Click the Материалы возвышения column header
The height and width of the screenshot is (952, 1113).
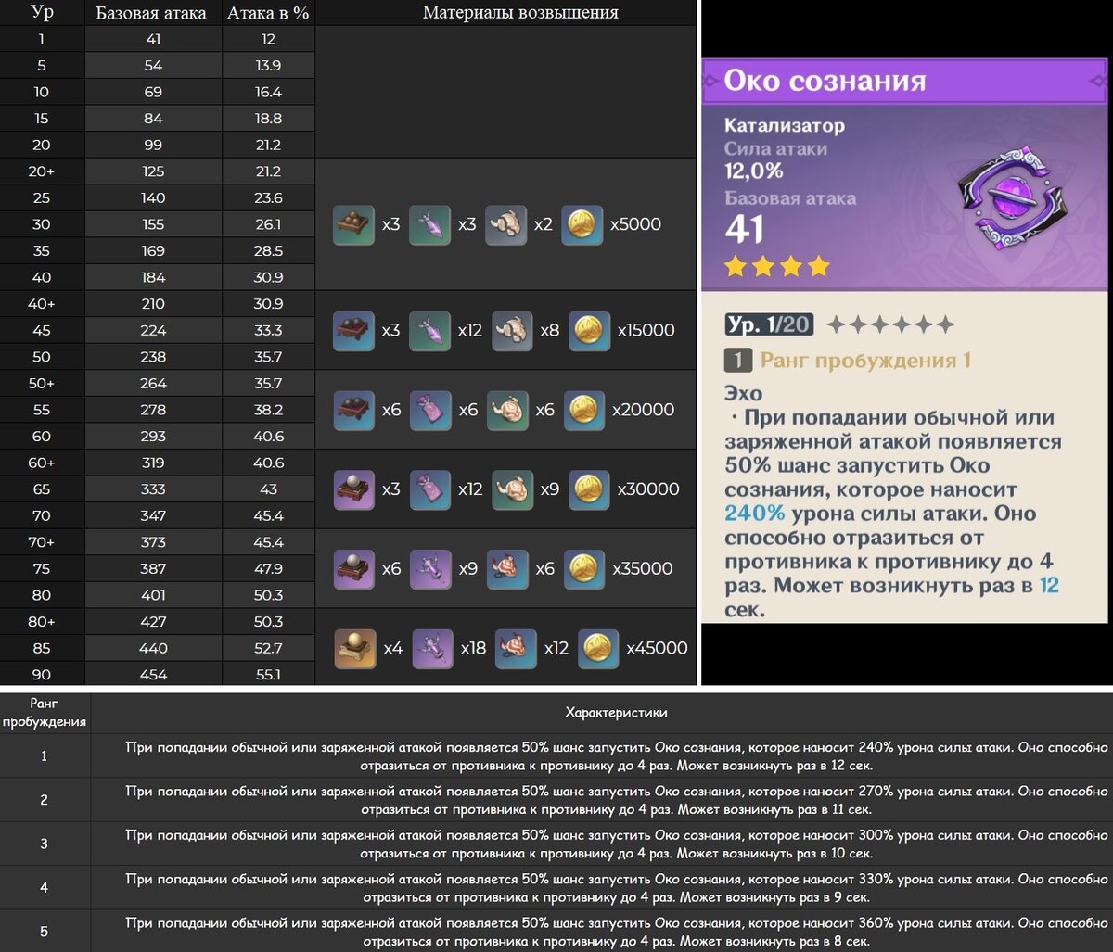(520, 13)
